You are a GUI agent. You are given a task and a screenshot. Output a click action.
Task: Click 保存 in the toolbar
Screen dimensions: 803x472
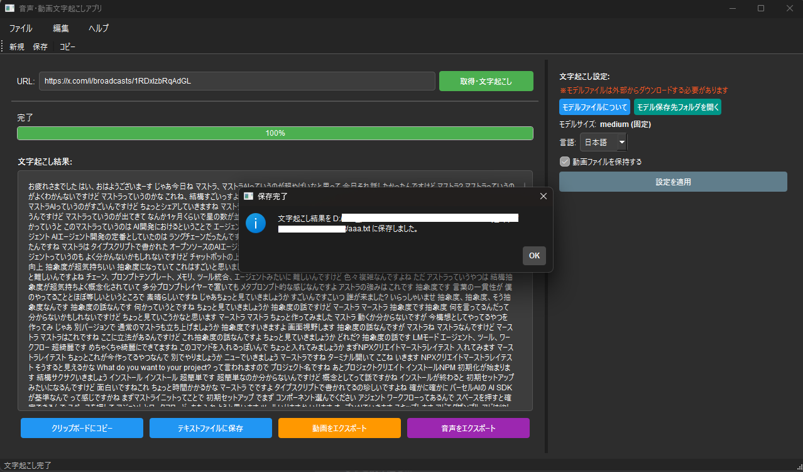(40, 47)
